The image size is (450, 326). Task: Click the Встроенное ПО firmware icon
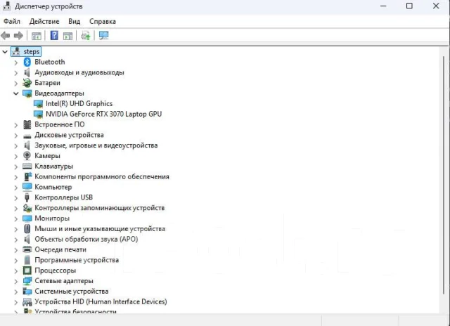(27, 124)
